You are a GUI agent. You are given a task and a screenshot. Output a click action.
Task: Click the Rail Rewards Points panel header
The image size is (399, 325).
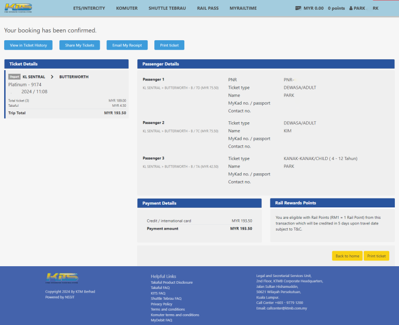(x=332, y=203)
